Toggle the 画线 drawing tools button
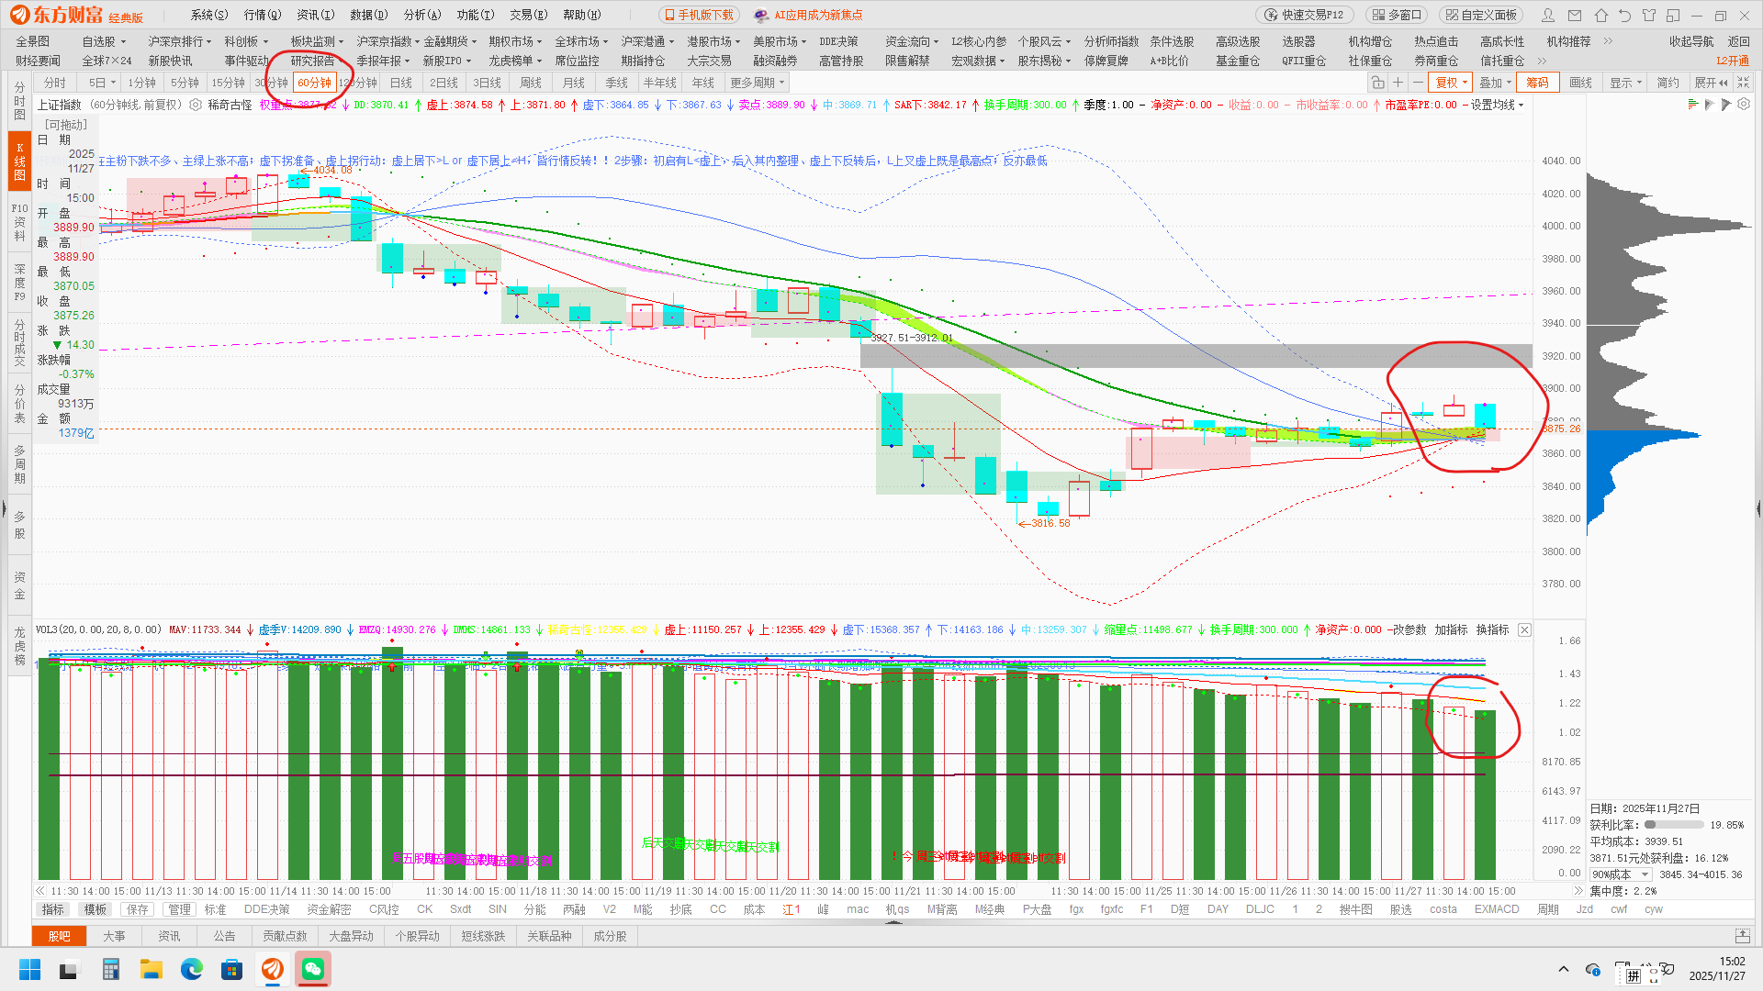 (x=1580, y=83)
